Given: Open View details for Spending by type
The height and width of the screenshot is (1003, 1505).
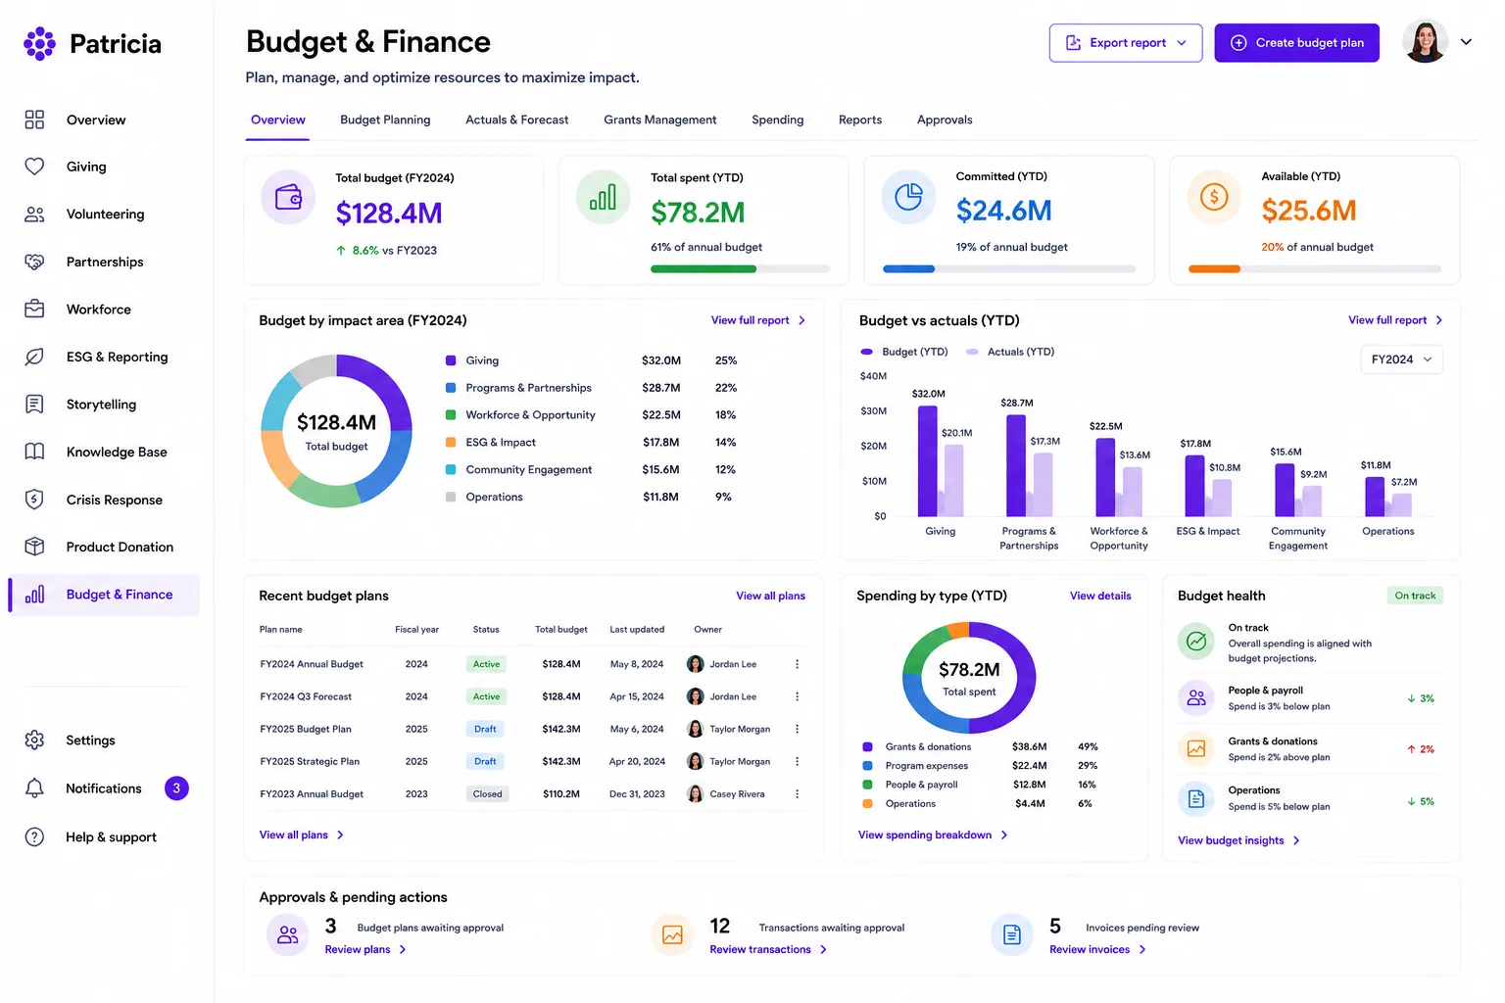Looking at the screenshot, I should tap(1100, 596).
